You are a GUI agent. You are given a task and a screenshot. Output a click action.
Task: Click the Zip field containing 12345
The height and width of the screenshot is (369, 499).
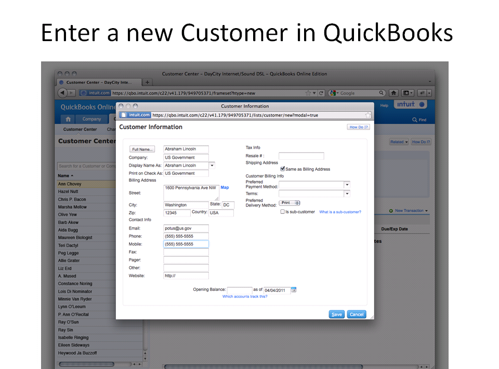click(177, 213)
